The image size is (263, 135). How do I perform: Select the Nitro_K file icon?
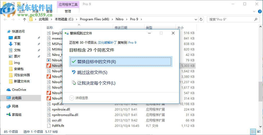coord(49,55)
